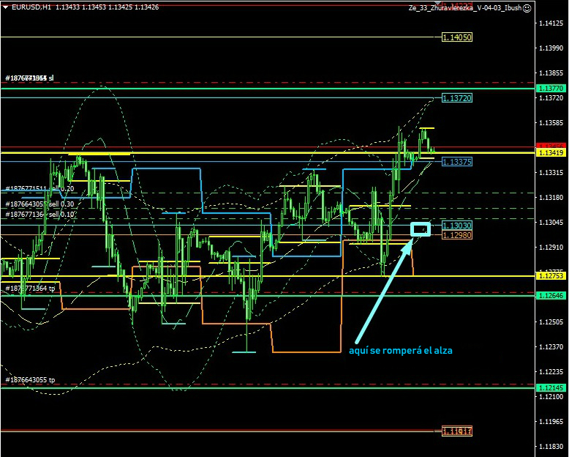Screen dimensions: 569x457
Task: Click the yellow 1.13419 price scale tag
Action: tap(551, 152)
